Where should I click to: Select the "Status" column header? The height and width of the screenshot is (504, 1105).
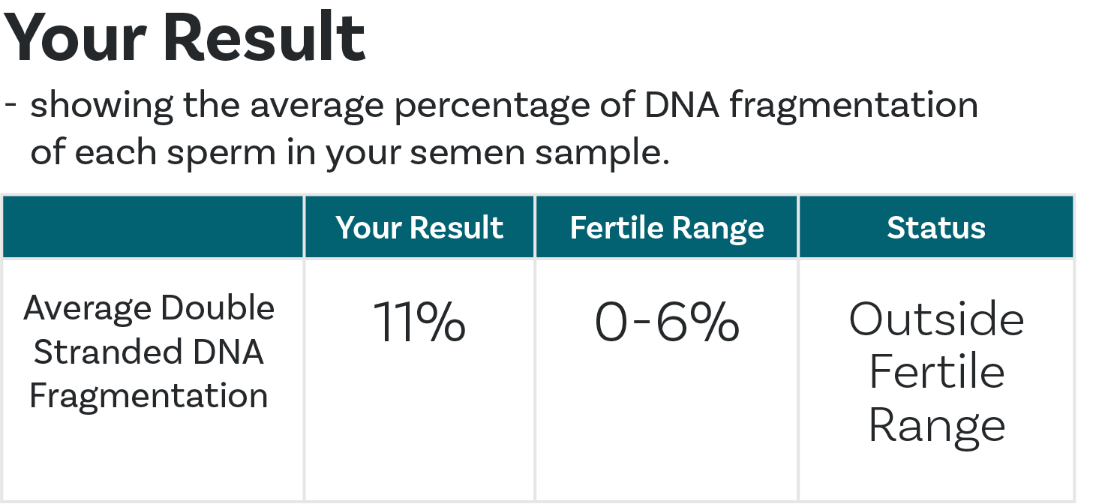[x=936, y=228]
